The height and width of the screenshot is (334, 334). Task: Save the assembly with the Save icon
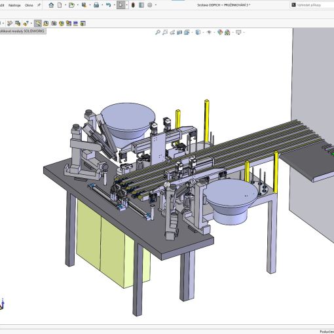pyautogui.click(x=84, y=5)
